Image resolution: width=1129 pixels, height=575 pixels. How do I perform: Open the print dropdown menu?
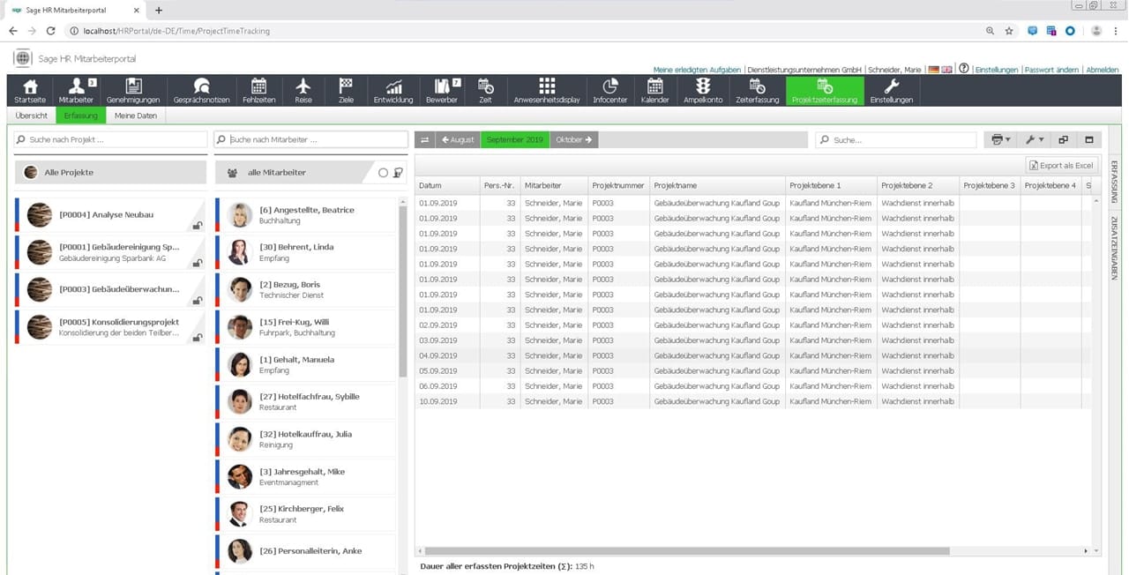pyautogui.click(x=1000, y=139)
